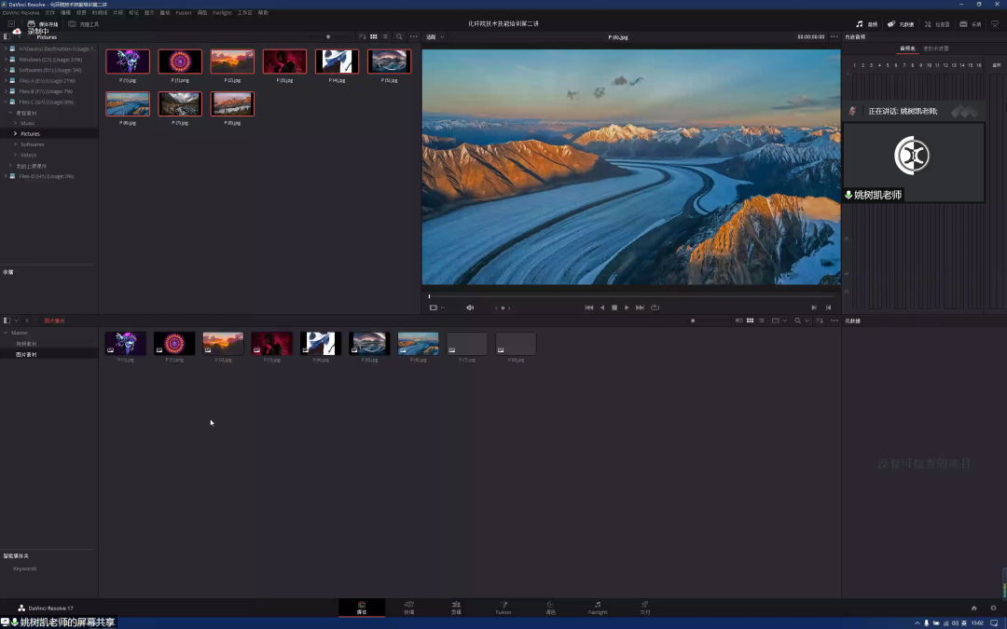The height and width of the screenshot is (629, 1007).
Task: Jump to last frame in viewer transport
Action: (640, 308)
